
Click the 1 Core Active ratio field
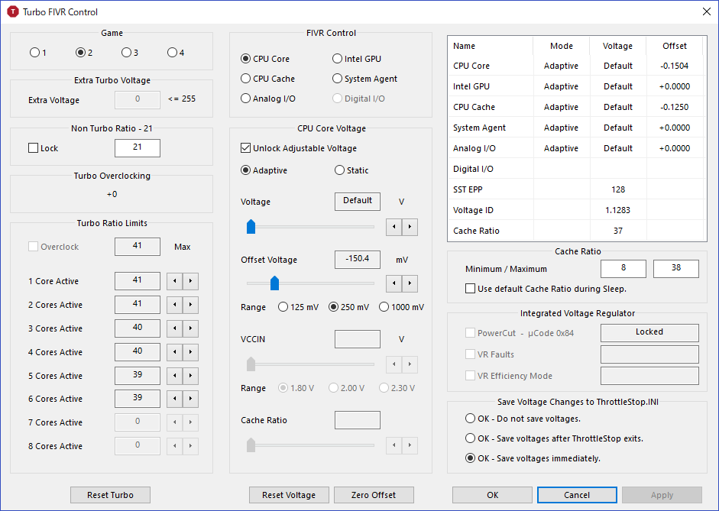tap(137, 281)
